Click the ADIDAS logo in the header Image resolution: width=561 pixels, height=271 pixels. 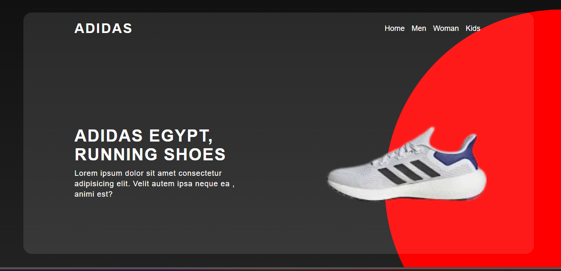103,28
